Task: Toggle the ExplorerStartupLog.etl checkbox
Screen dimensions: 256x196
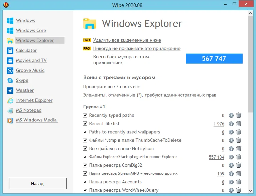Action: click(x=85, y=157)
